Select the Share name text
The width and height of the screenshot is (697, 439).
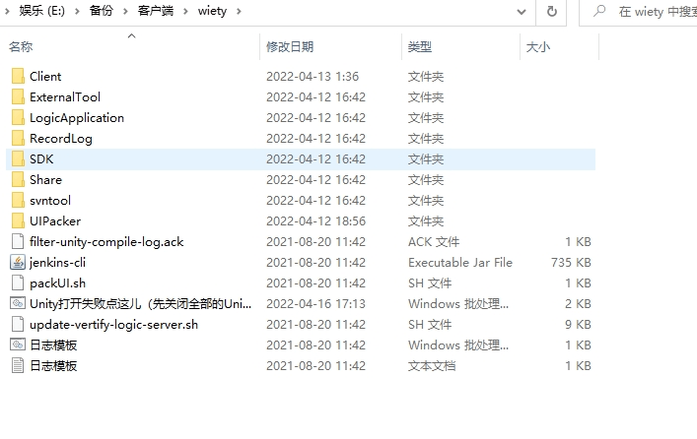click(45, 180)
